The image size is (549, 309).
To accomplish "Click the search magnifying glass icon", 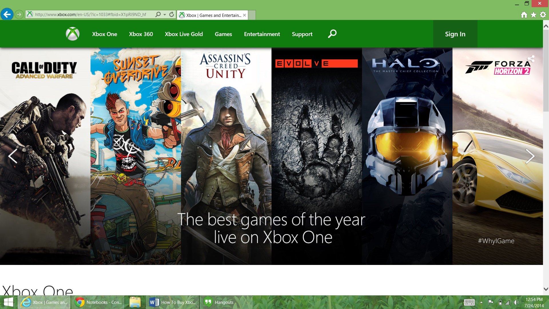I will [332, 34].
